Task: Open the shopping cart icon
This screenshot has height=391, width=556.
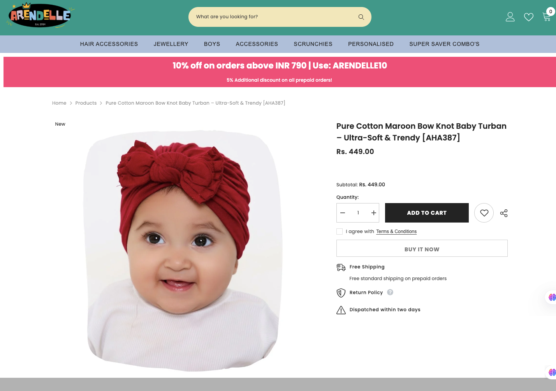Action: click(x=546, y=16)
